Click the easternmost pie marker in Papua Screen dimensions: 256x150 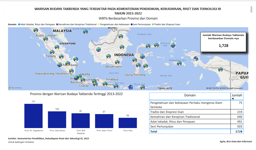coord(220,69)
